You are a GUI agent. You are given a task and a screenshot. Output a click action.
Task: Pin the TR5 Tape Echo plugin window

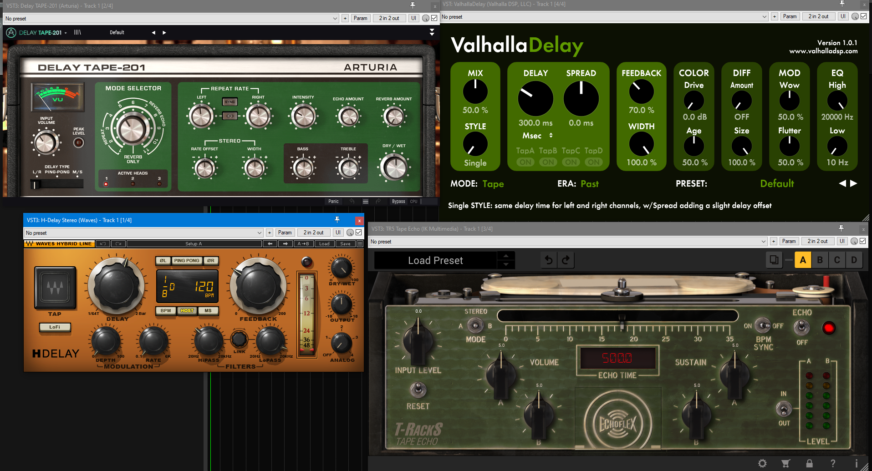point(841,228)
